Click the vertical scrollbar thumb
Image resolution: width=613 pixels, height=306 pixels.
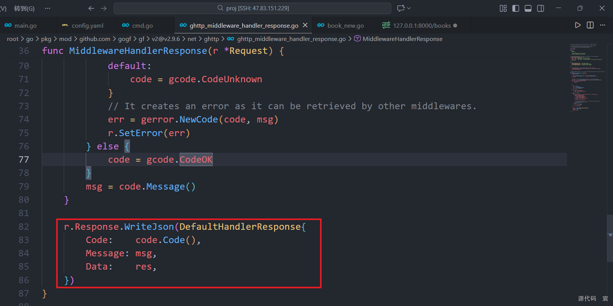610,238
